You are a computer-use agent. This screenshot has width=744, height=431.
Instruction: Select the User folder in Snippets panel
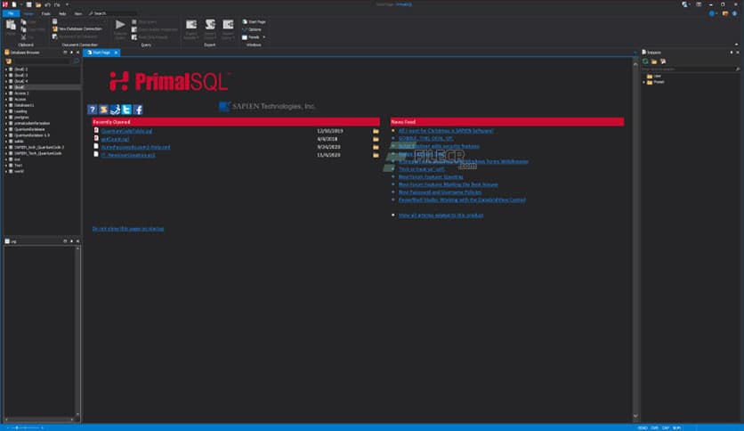pyautogui.click(x=654, y=76)
